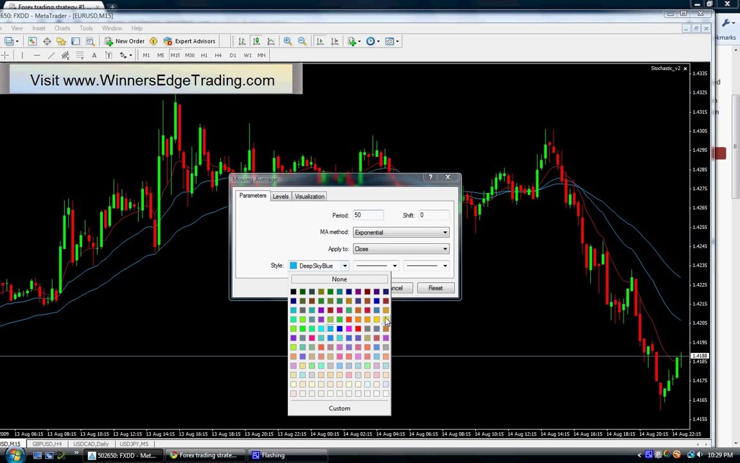This screenshot has width=740, height=463.
Task: Expand the Profiles dropdown arrow
Action: 17,41
